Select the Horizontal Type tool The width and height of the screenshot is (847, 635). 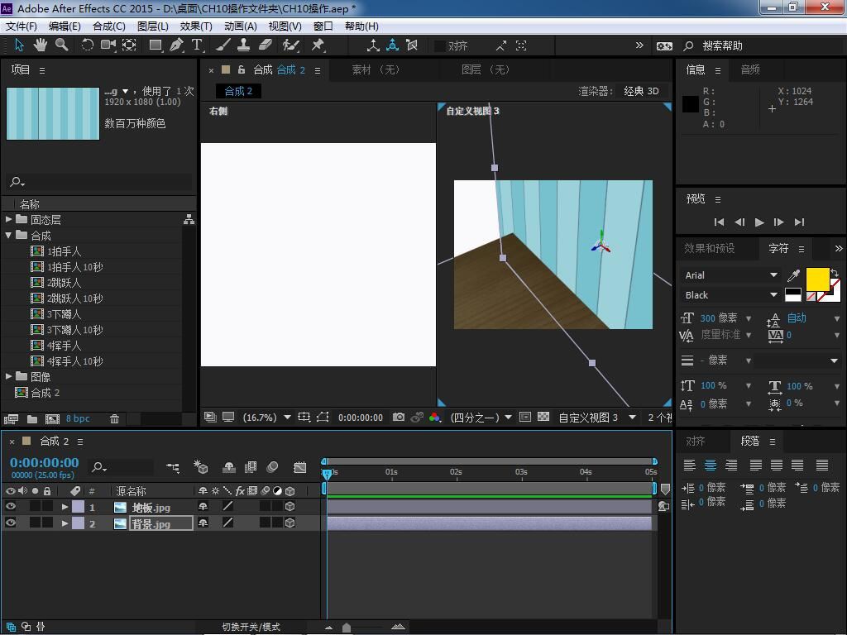[198, 45]
